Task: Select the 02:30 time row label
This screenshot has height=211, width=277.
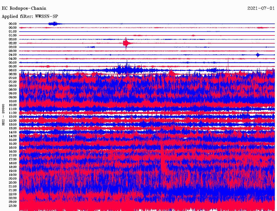Action: point(13,43)
